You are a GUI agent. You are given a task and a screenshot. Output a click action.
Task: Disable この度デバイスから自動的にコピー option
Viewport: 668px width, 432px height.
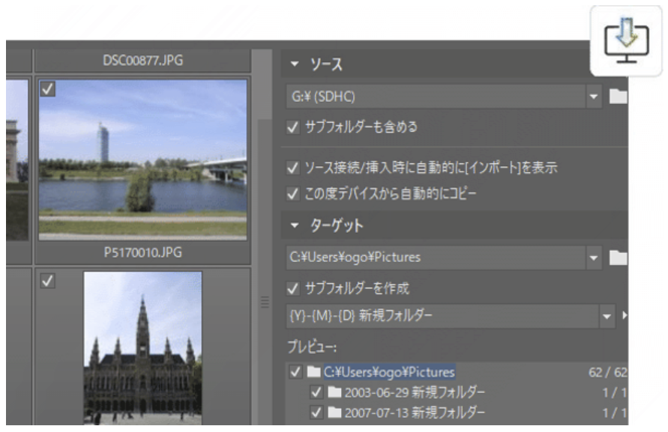(x=292, y=195)
